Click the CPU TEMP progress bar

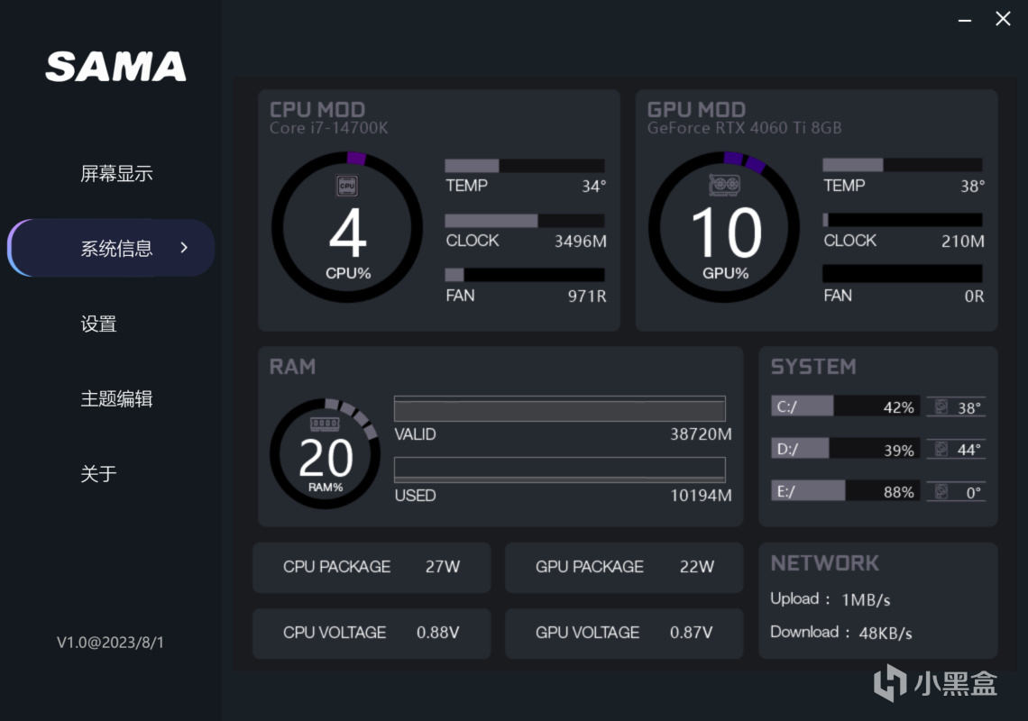[525, 166]
